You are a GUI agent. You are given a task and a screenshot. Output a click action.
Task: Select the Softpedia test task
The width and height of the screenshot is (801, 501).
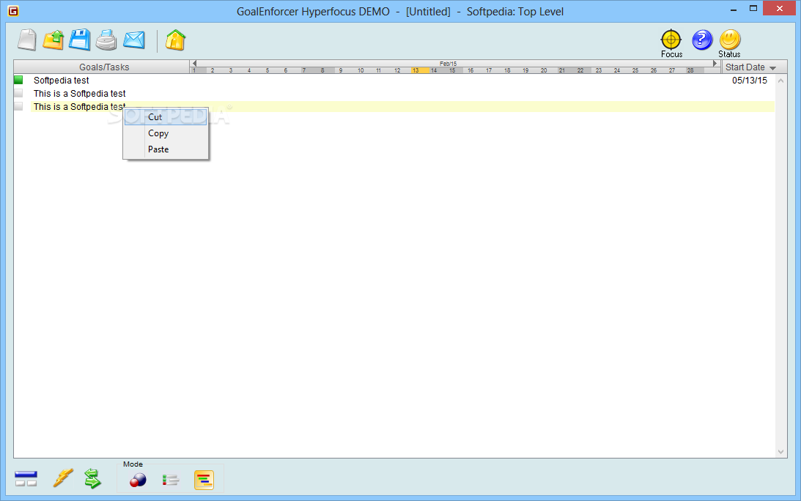[62, 80]
